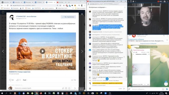Screen dimensions: 169x95
Task: Select the highlighted chat message text
Action: click(107, 27)
